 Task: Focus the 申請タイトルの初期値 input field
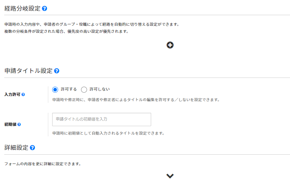[x=101, y=119]
